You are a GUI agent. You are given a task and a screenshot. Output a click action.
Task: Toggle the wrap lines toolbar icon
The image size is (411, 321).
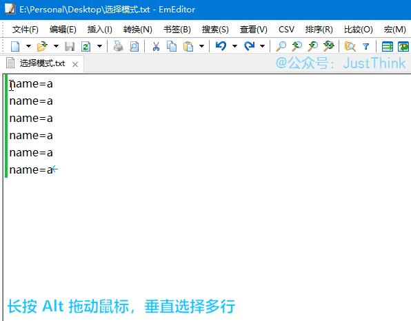point(387,47)
